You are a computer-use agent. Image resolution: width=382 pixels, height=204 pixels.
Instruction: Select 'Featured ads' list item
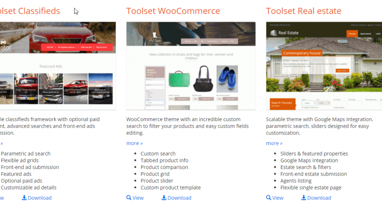tap(16, 174)
